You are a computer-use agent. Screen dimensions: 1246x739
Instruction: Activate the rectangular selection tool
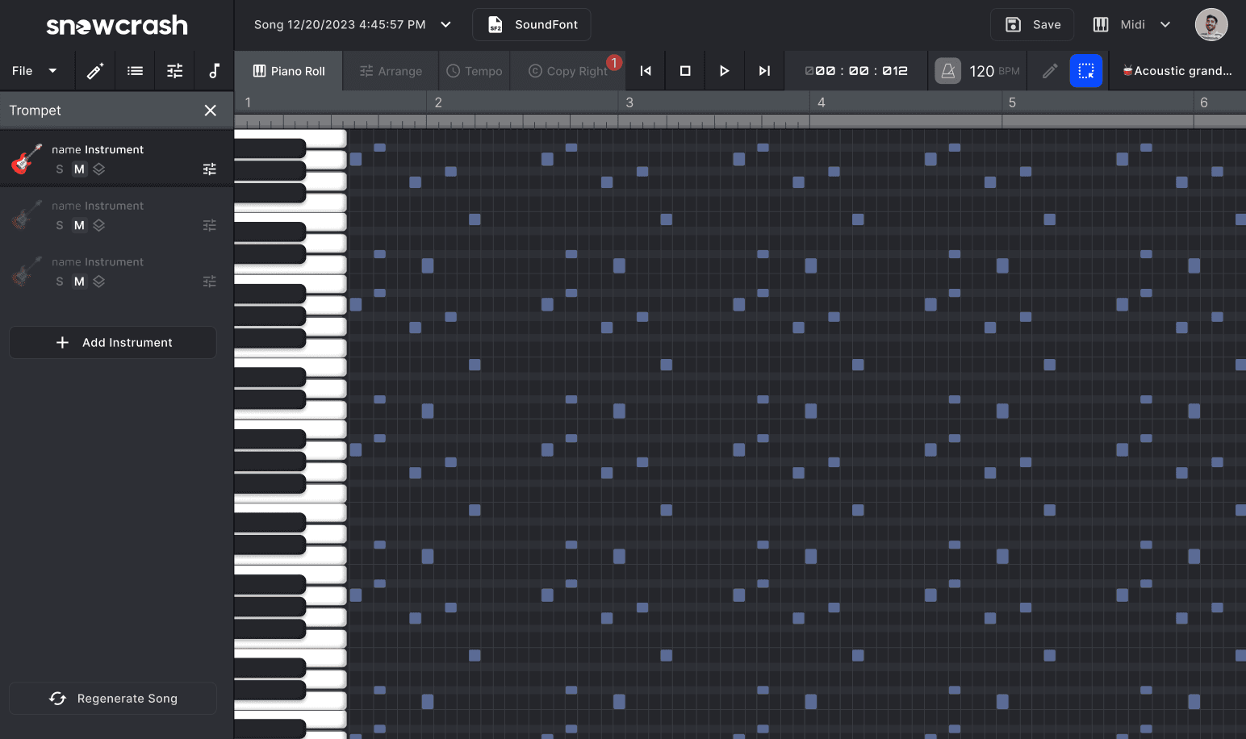(1085, 71)
